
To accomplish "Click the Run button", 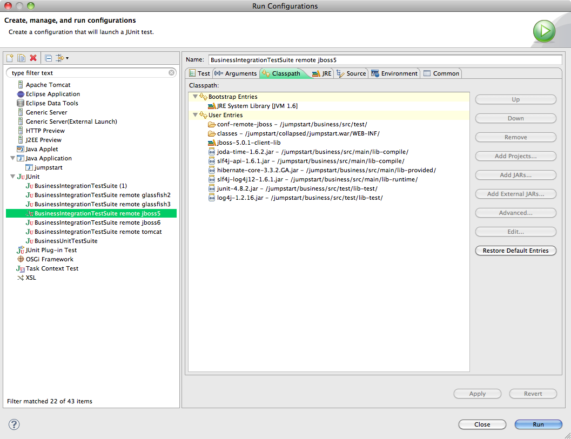I will 538,424.
